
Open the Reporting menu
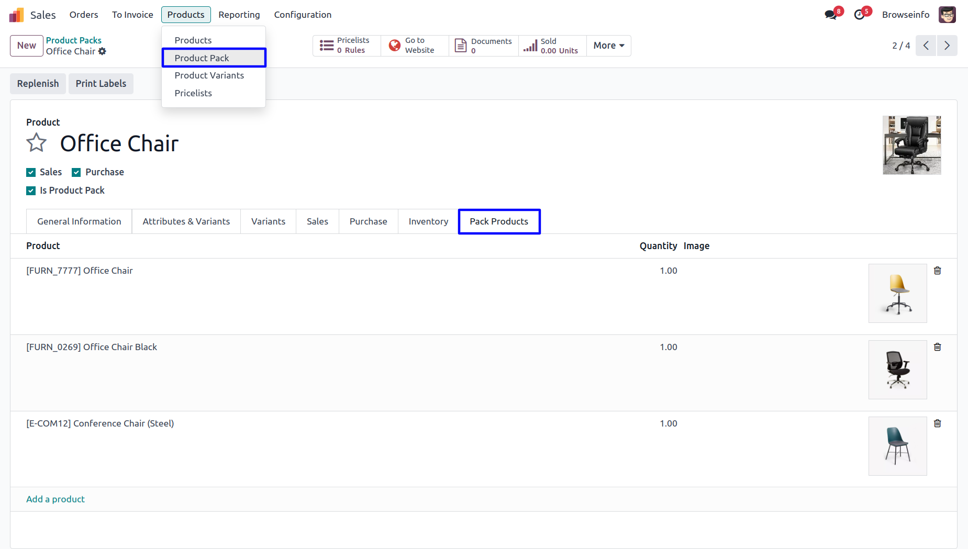(239, 15)
